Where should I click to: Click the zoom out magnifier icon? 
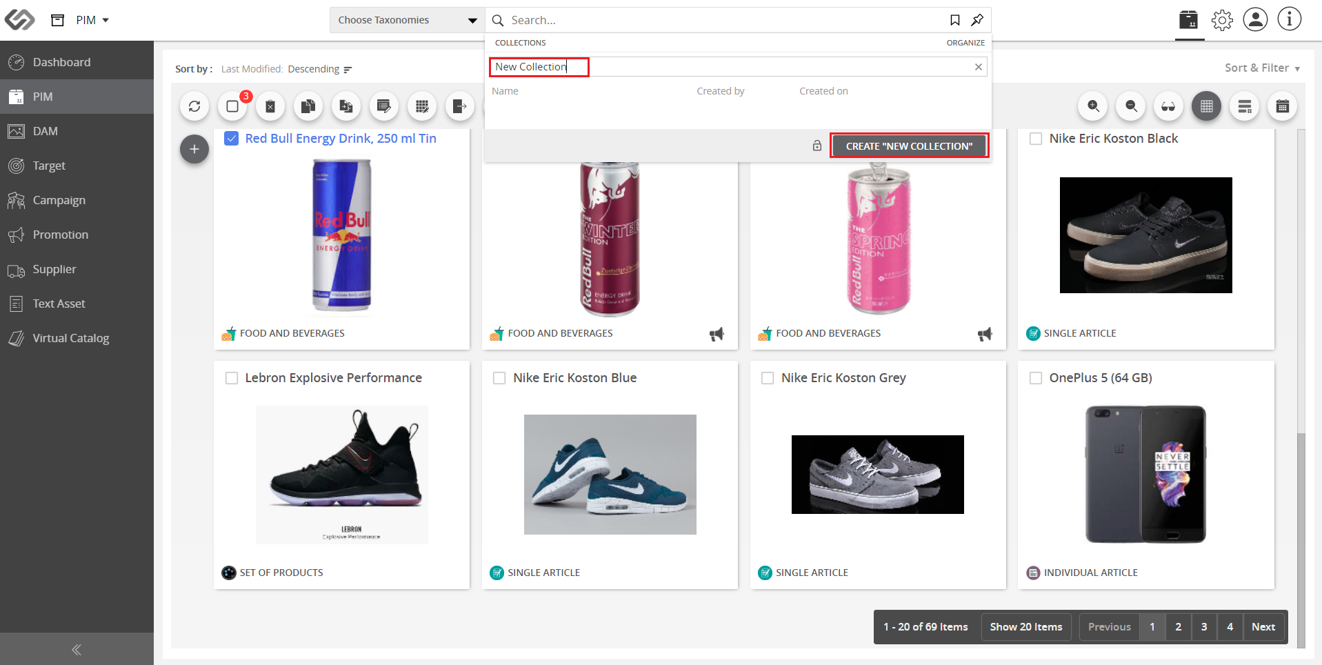click(1131, 106)
